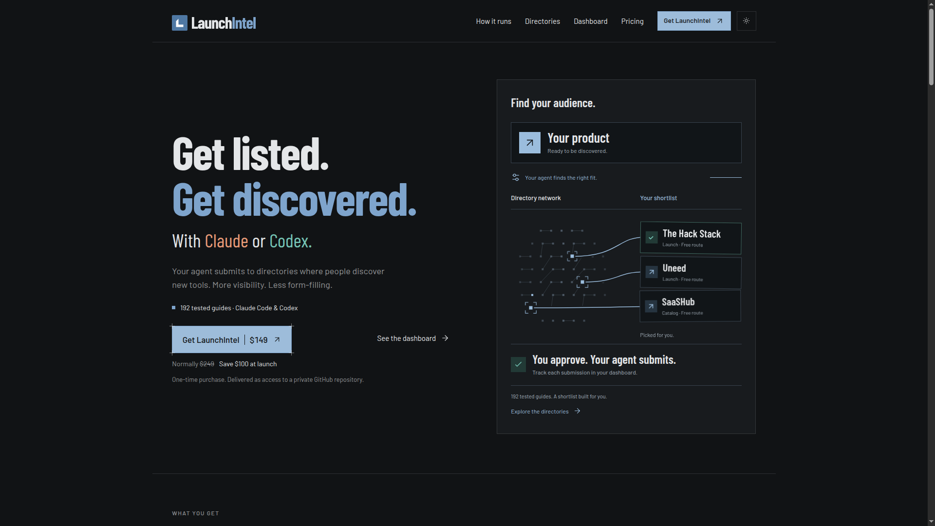Viewport: 935px width, 526px height.
Task: Click the LaunchIntel wordmark
Action: coord(223,23)
